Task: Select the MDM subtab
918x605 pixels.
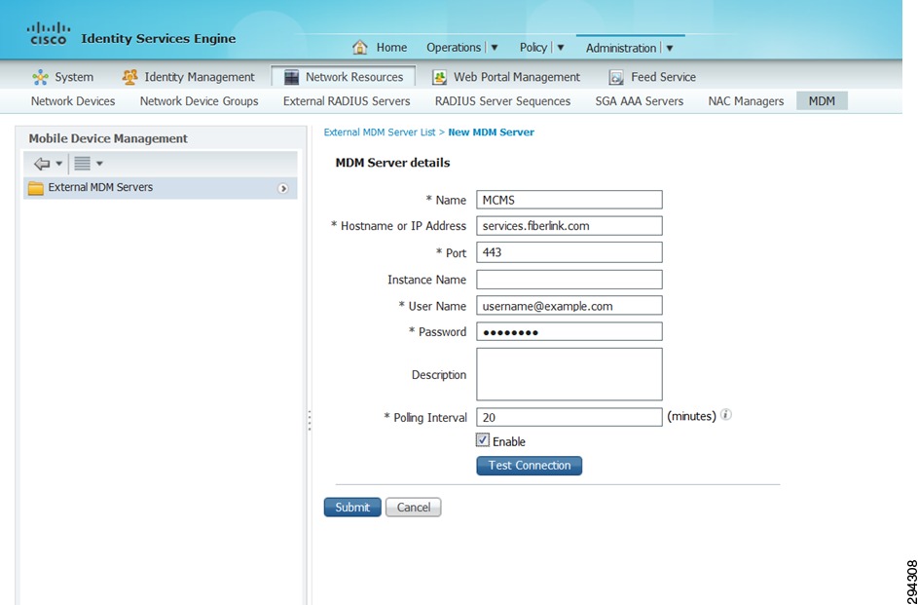Action: coord(822,101)
